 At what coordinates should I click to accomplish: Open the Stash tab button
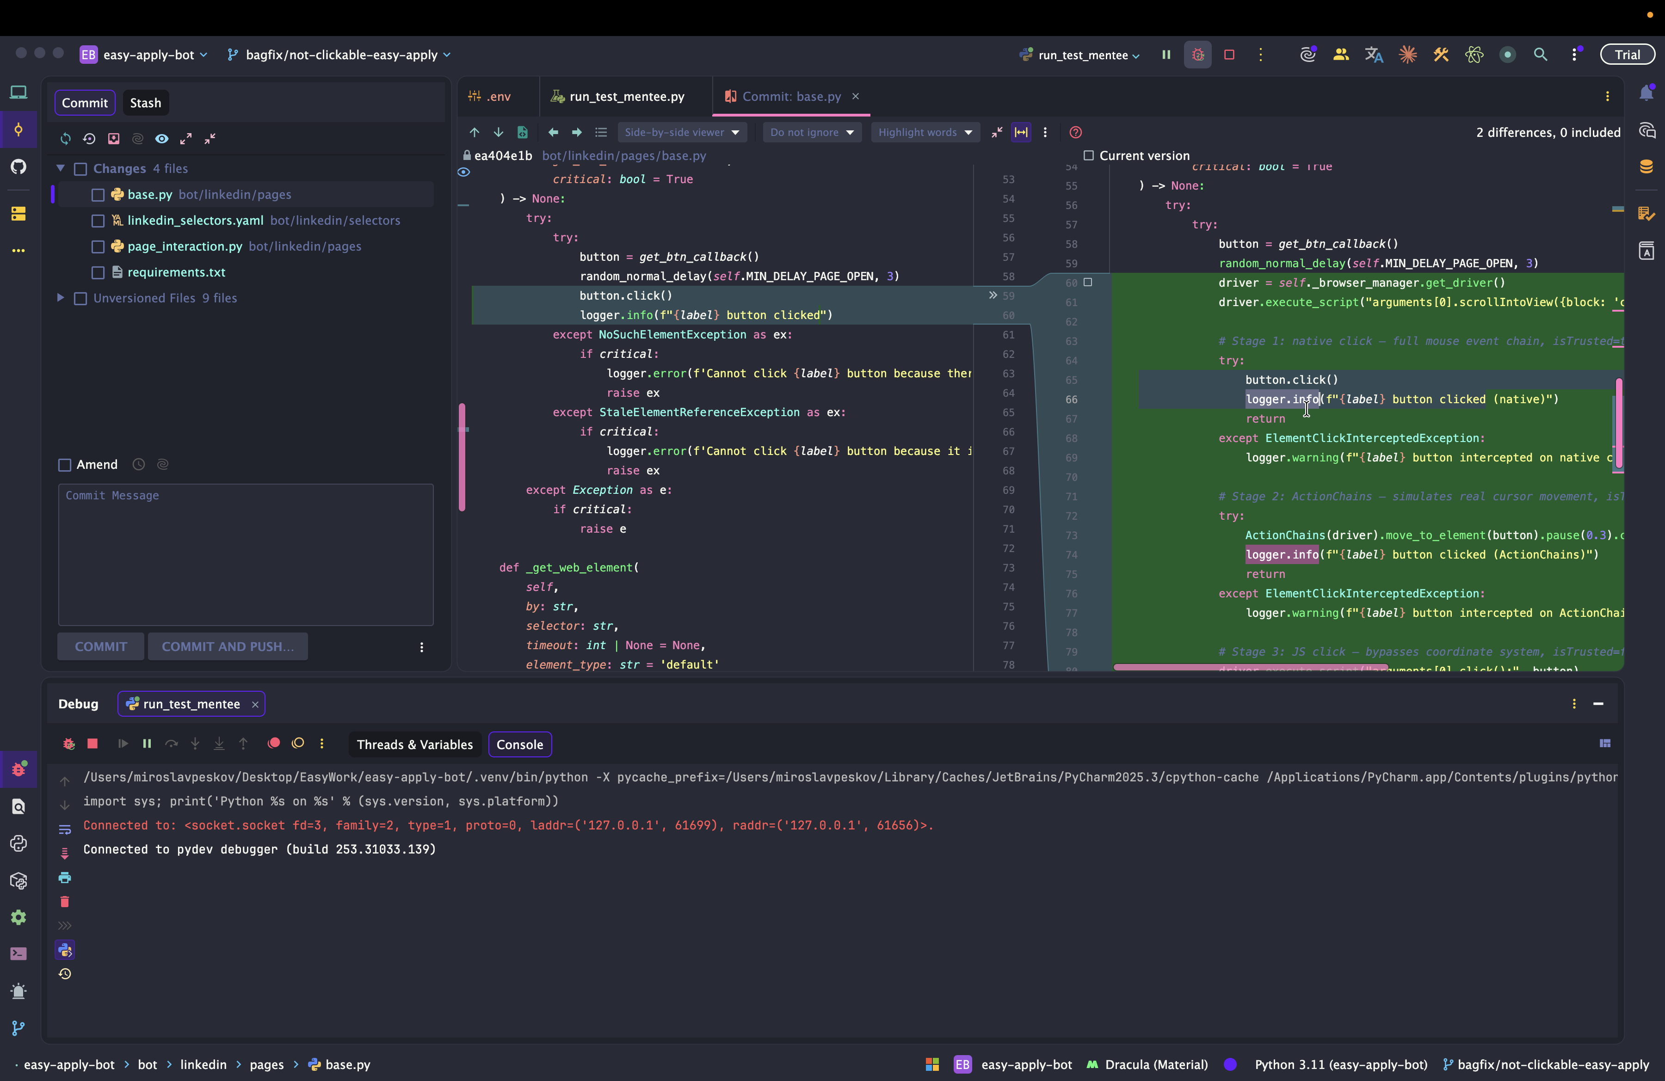point(146,103)
